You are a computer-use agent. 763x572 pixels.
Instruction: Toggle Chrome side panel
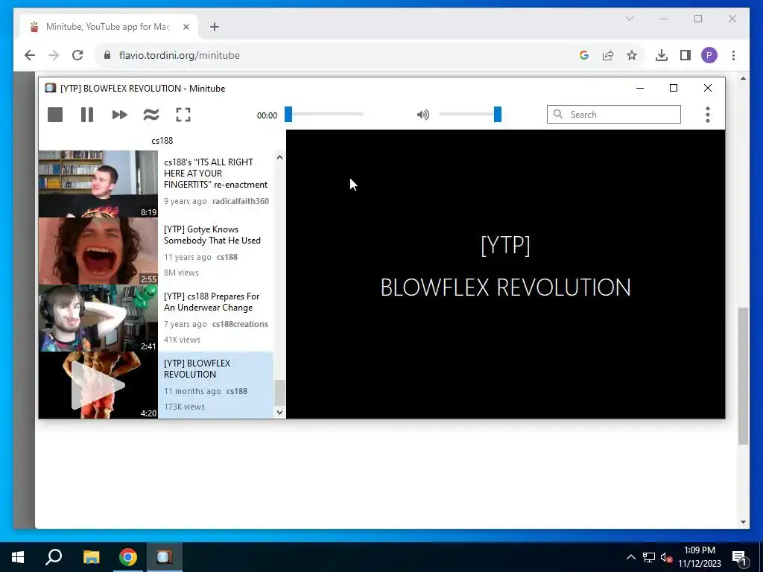click(x=686, y=55)
